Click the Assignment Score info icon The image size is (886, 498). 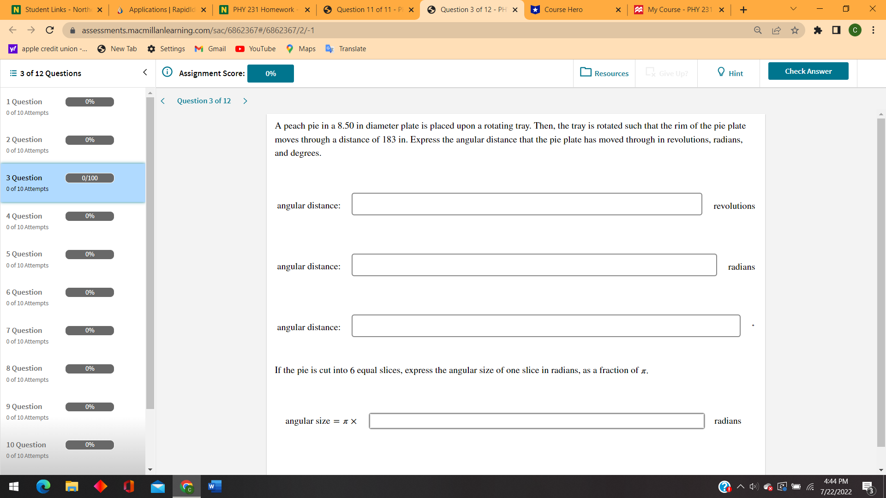pos(167,72)
